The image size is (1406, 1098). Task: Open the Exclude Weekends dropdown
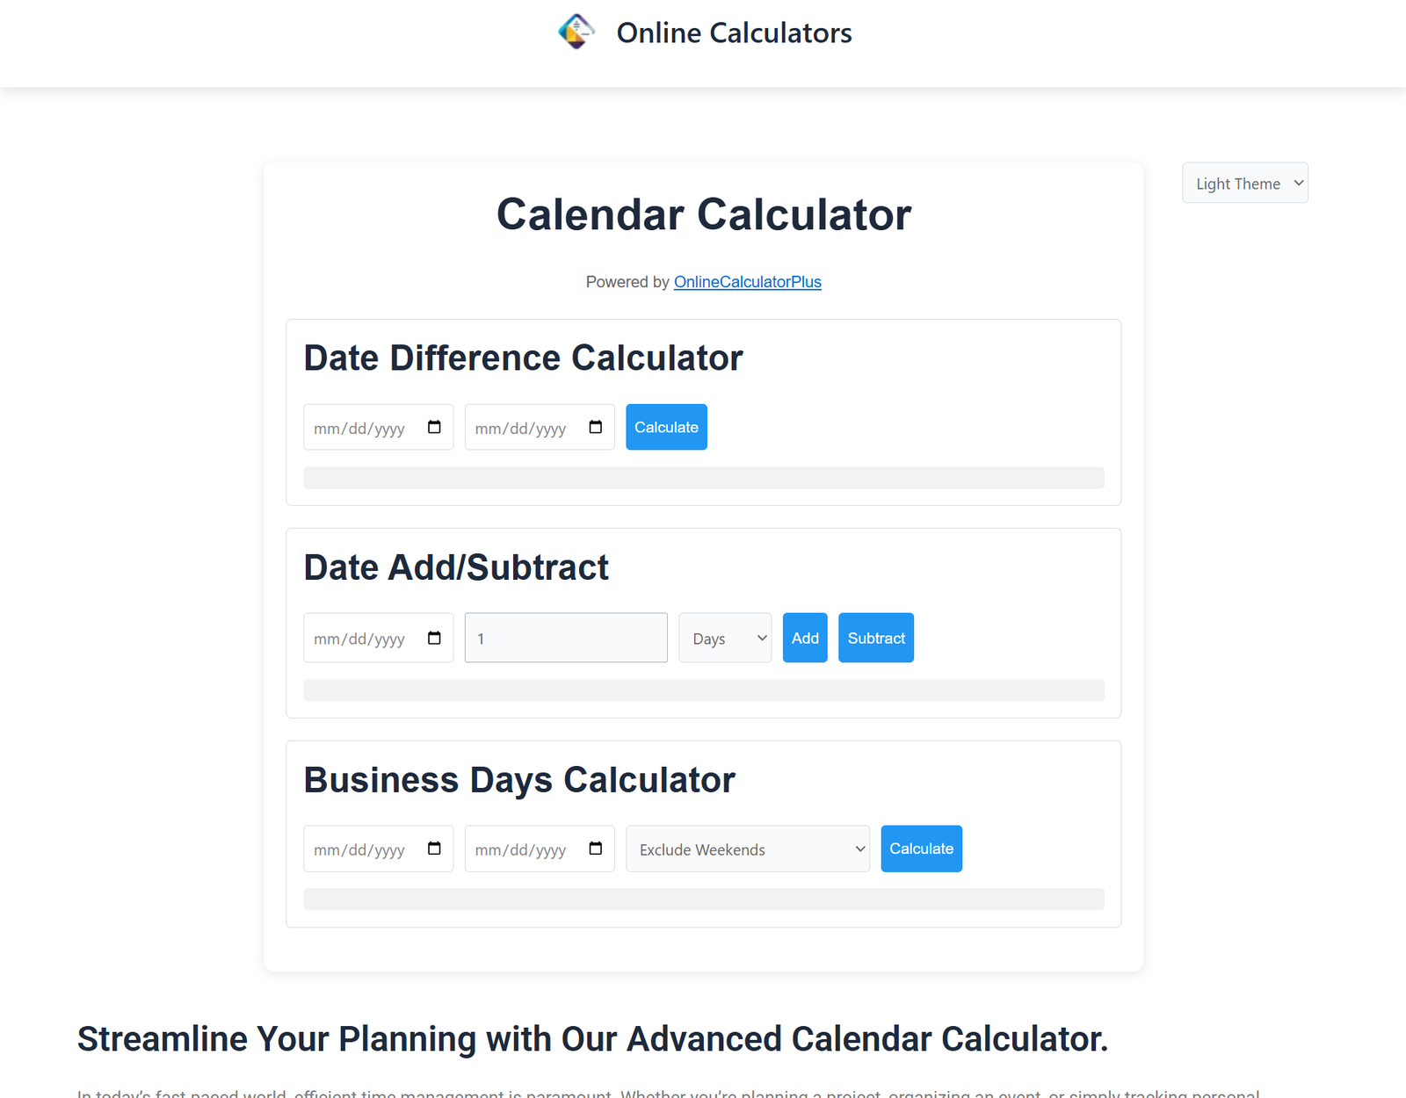747,849
